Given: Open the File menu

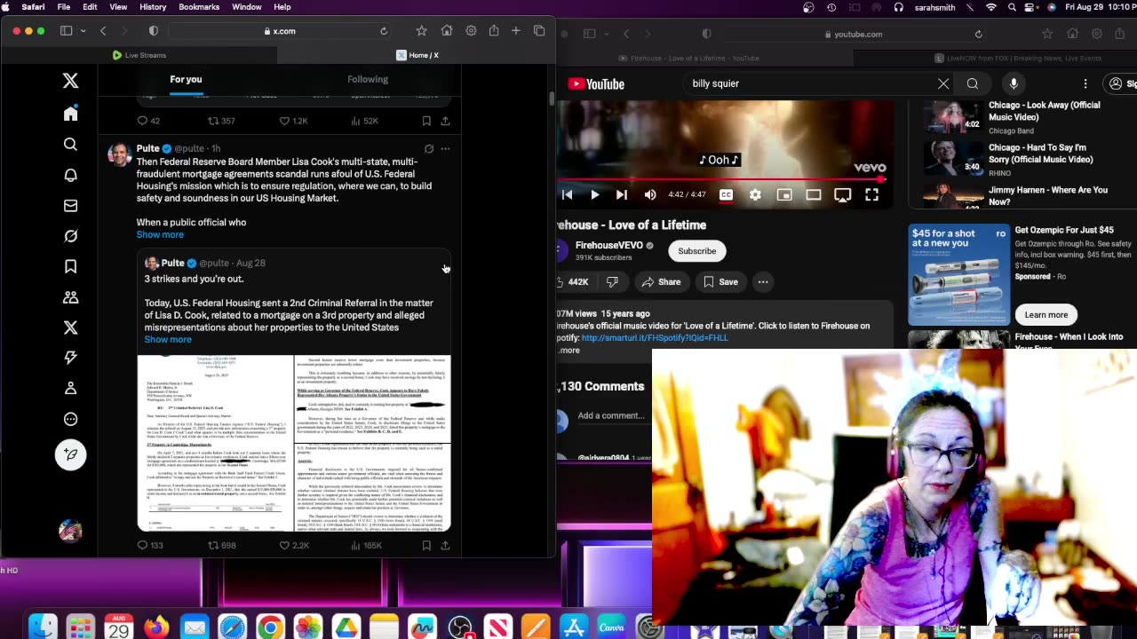Looking at the screenshot, I should (64, 7).
